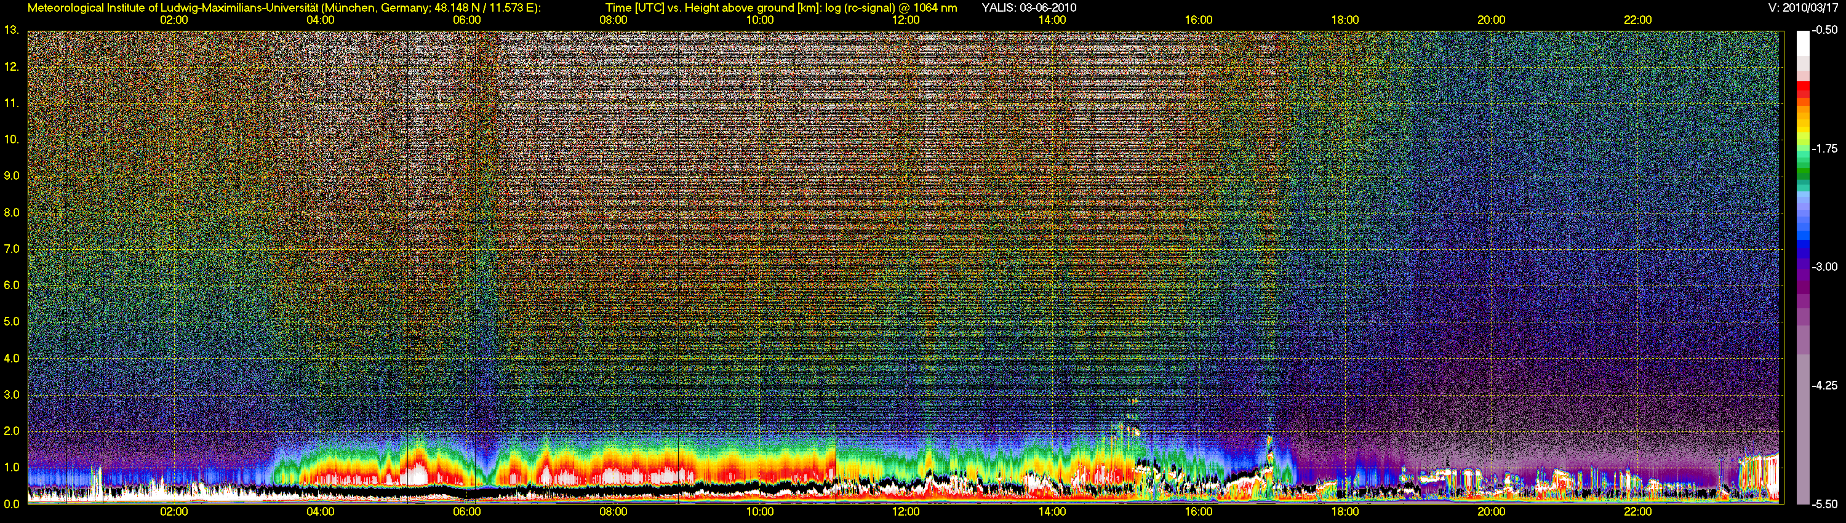Click the 1.0 km height axis label
Screen dimensions: 1846x523
click(x=12, y=467)
